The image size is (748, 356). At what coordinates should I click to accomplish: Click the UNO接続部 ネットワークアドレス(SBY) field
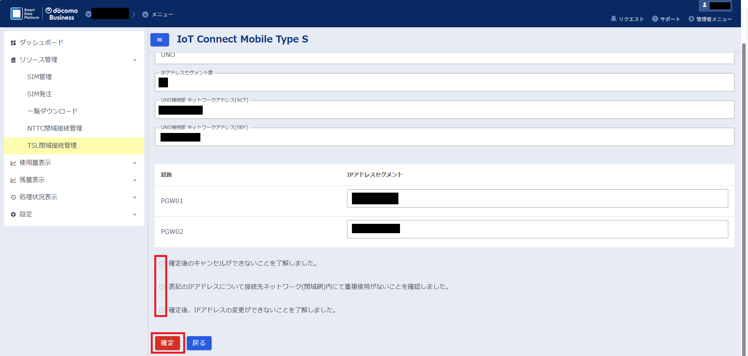(445, 137)
